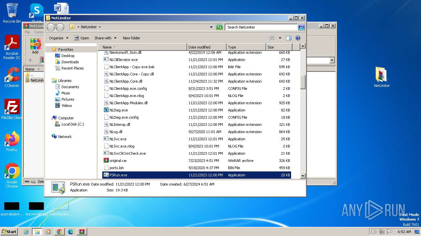Click the Search NetLimiter field
The width and height of the screenshot is (421, 236).
click(261, 27)
